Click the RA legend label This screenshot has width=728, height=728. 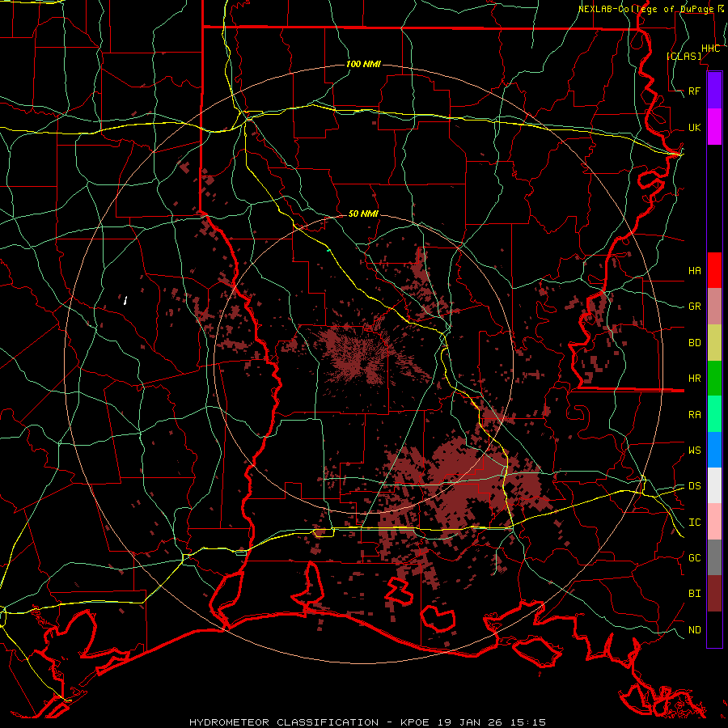pos(695,415)
